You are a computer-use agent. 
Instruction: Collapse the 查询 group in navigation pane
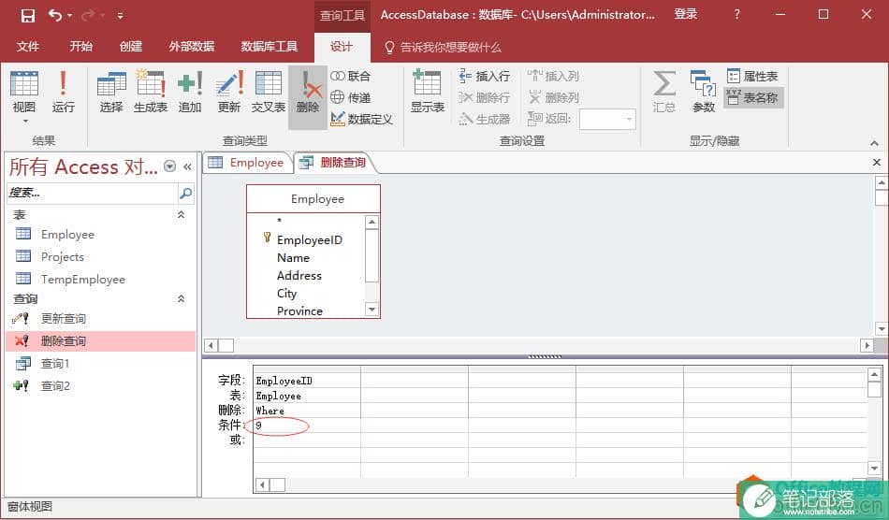pyautogui.click(x=181, y=298)
